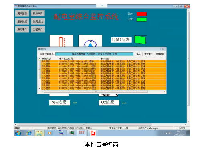206x150 pixels.
Task: Click the red 异常 status swatch
Action: point(142,14)
